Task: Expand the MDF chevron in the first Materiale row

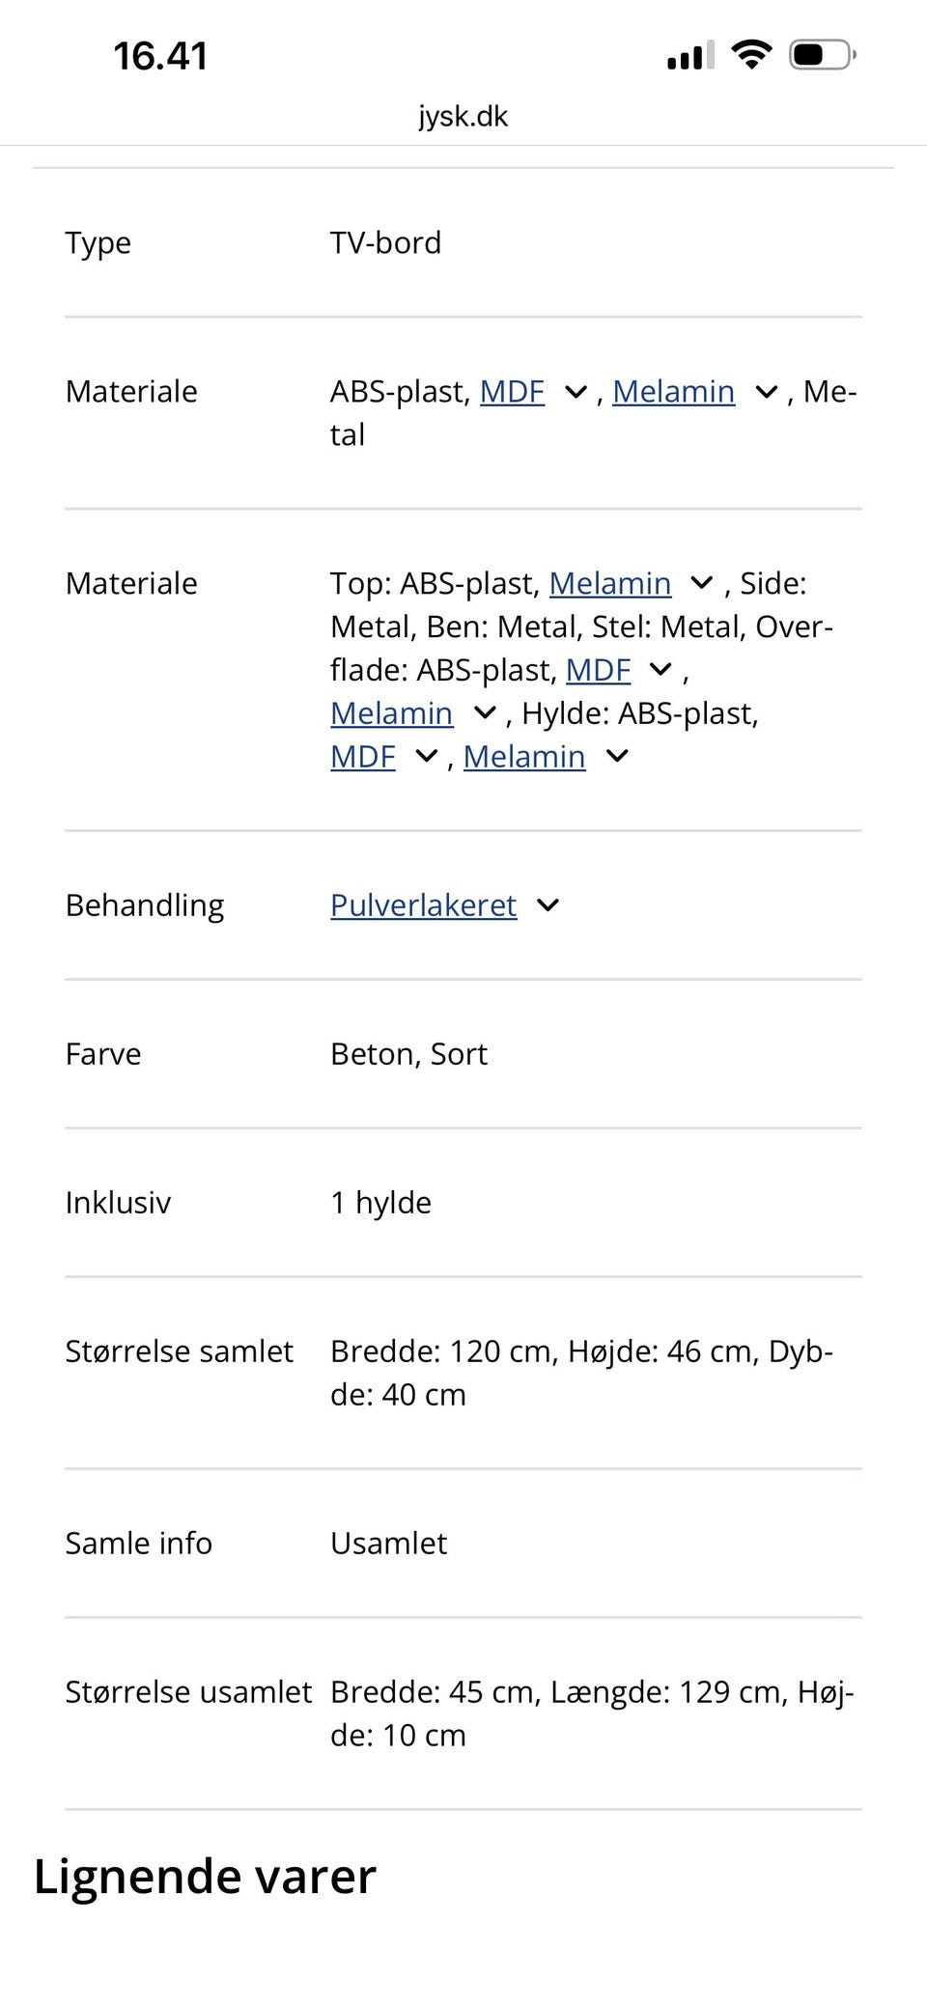Action: coord(575,392)
